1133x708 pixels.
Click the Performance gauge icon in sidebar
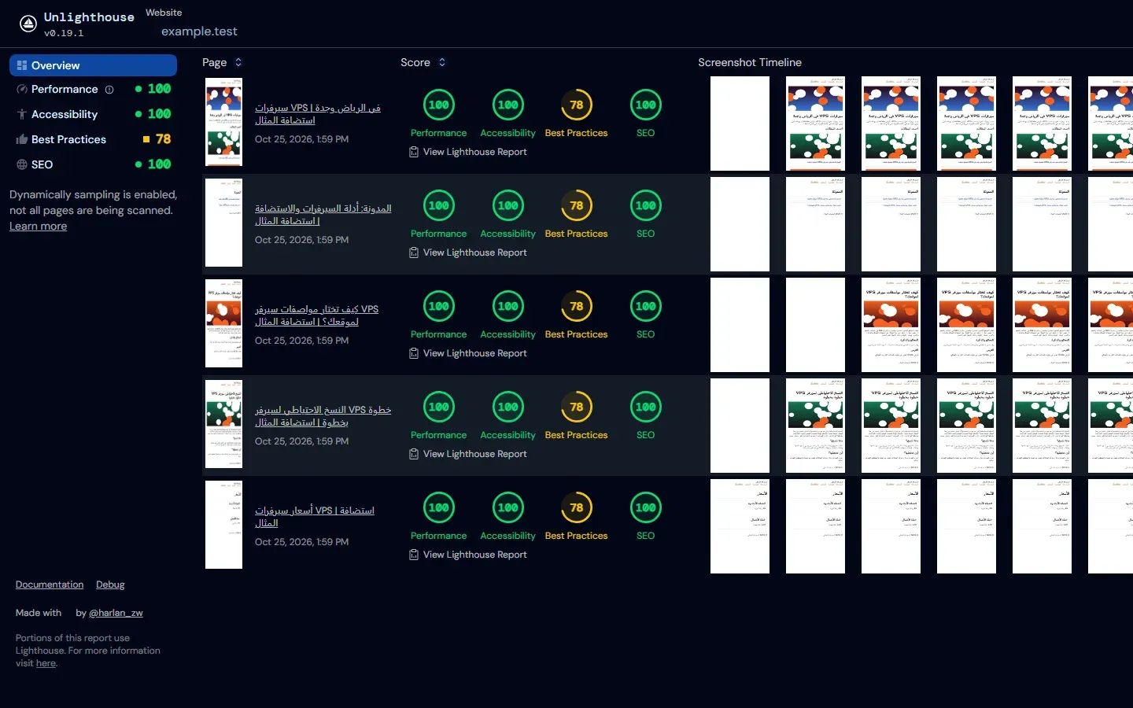22,89
